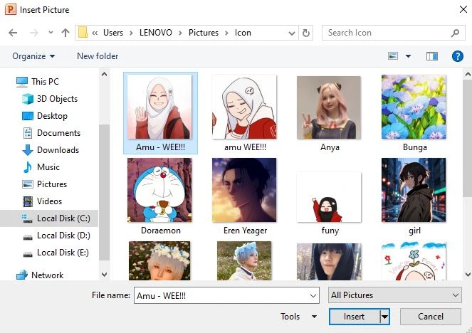
Task: Click the forward navigation arrow
Action: [33, 33]
